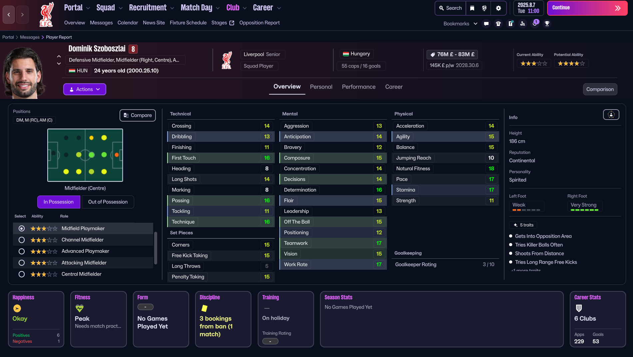Open the trophy shortcut icon

click(547, 24)
